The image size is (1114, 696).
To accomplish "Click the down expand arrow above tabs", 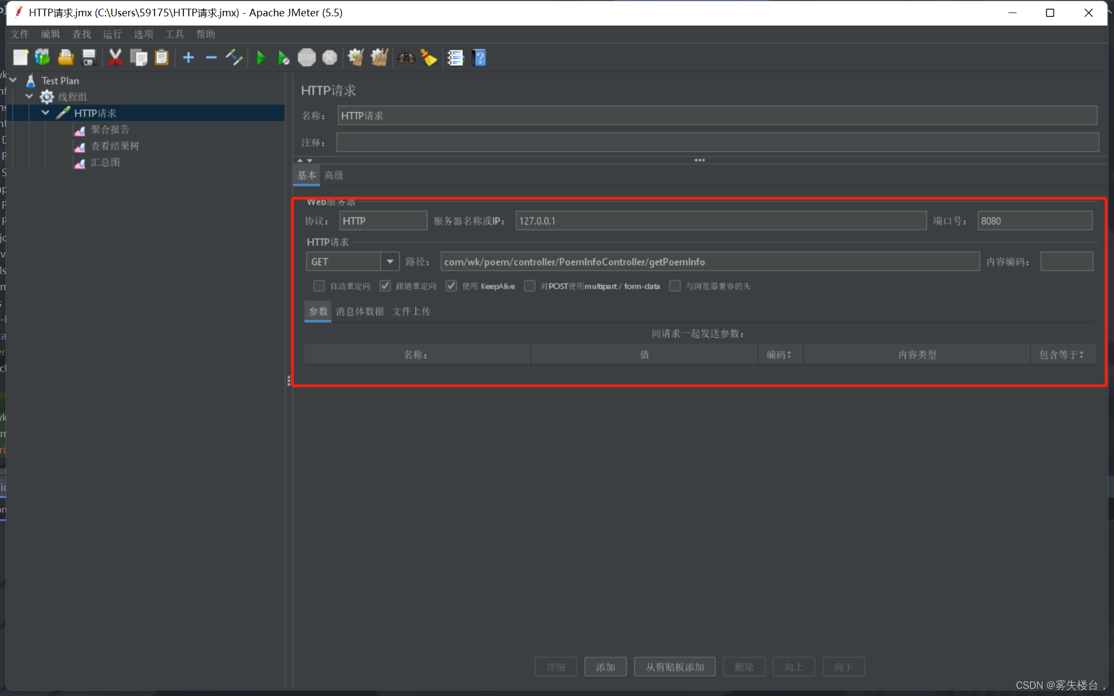I will tap(310, 160).
